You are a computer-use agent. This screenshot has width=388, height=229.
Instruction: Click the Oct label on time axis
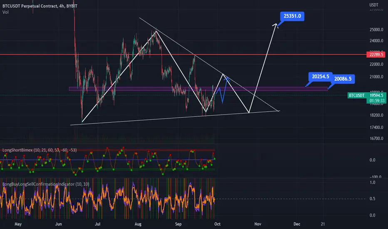(x=217, y=224)
